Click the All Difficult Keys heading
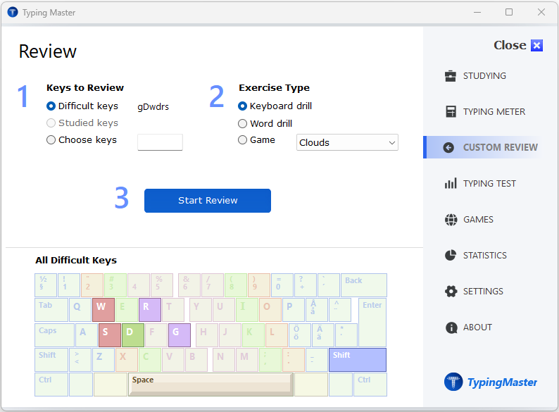The width and height of the screenshot is (559, 412). tap(76, 261)
